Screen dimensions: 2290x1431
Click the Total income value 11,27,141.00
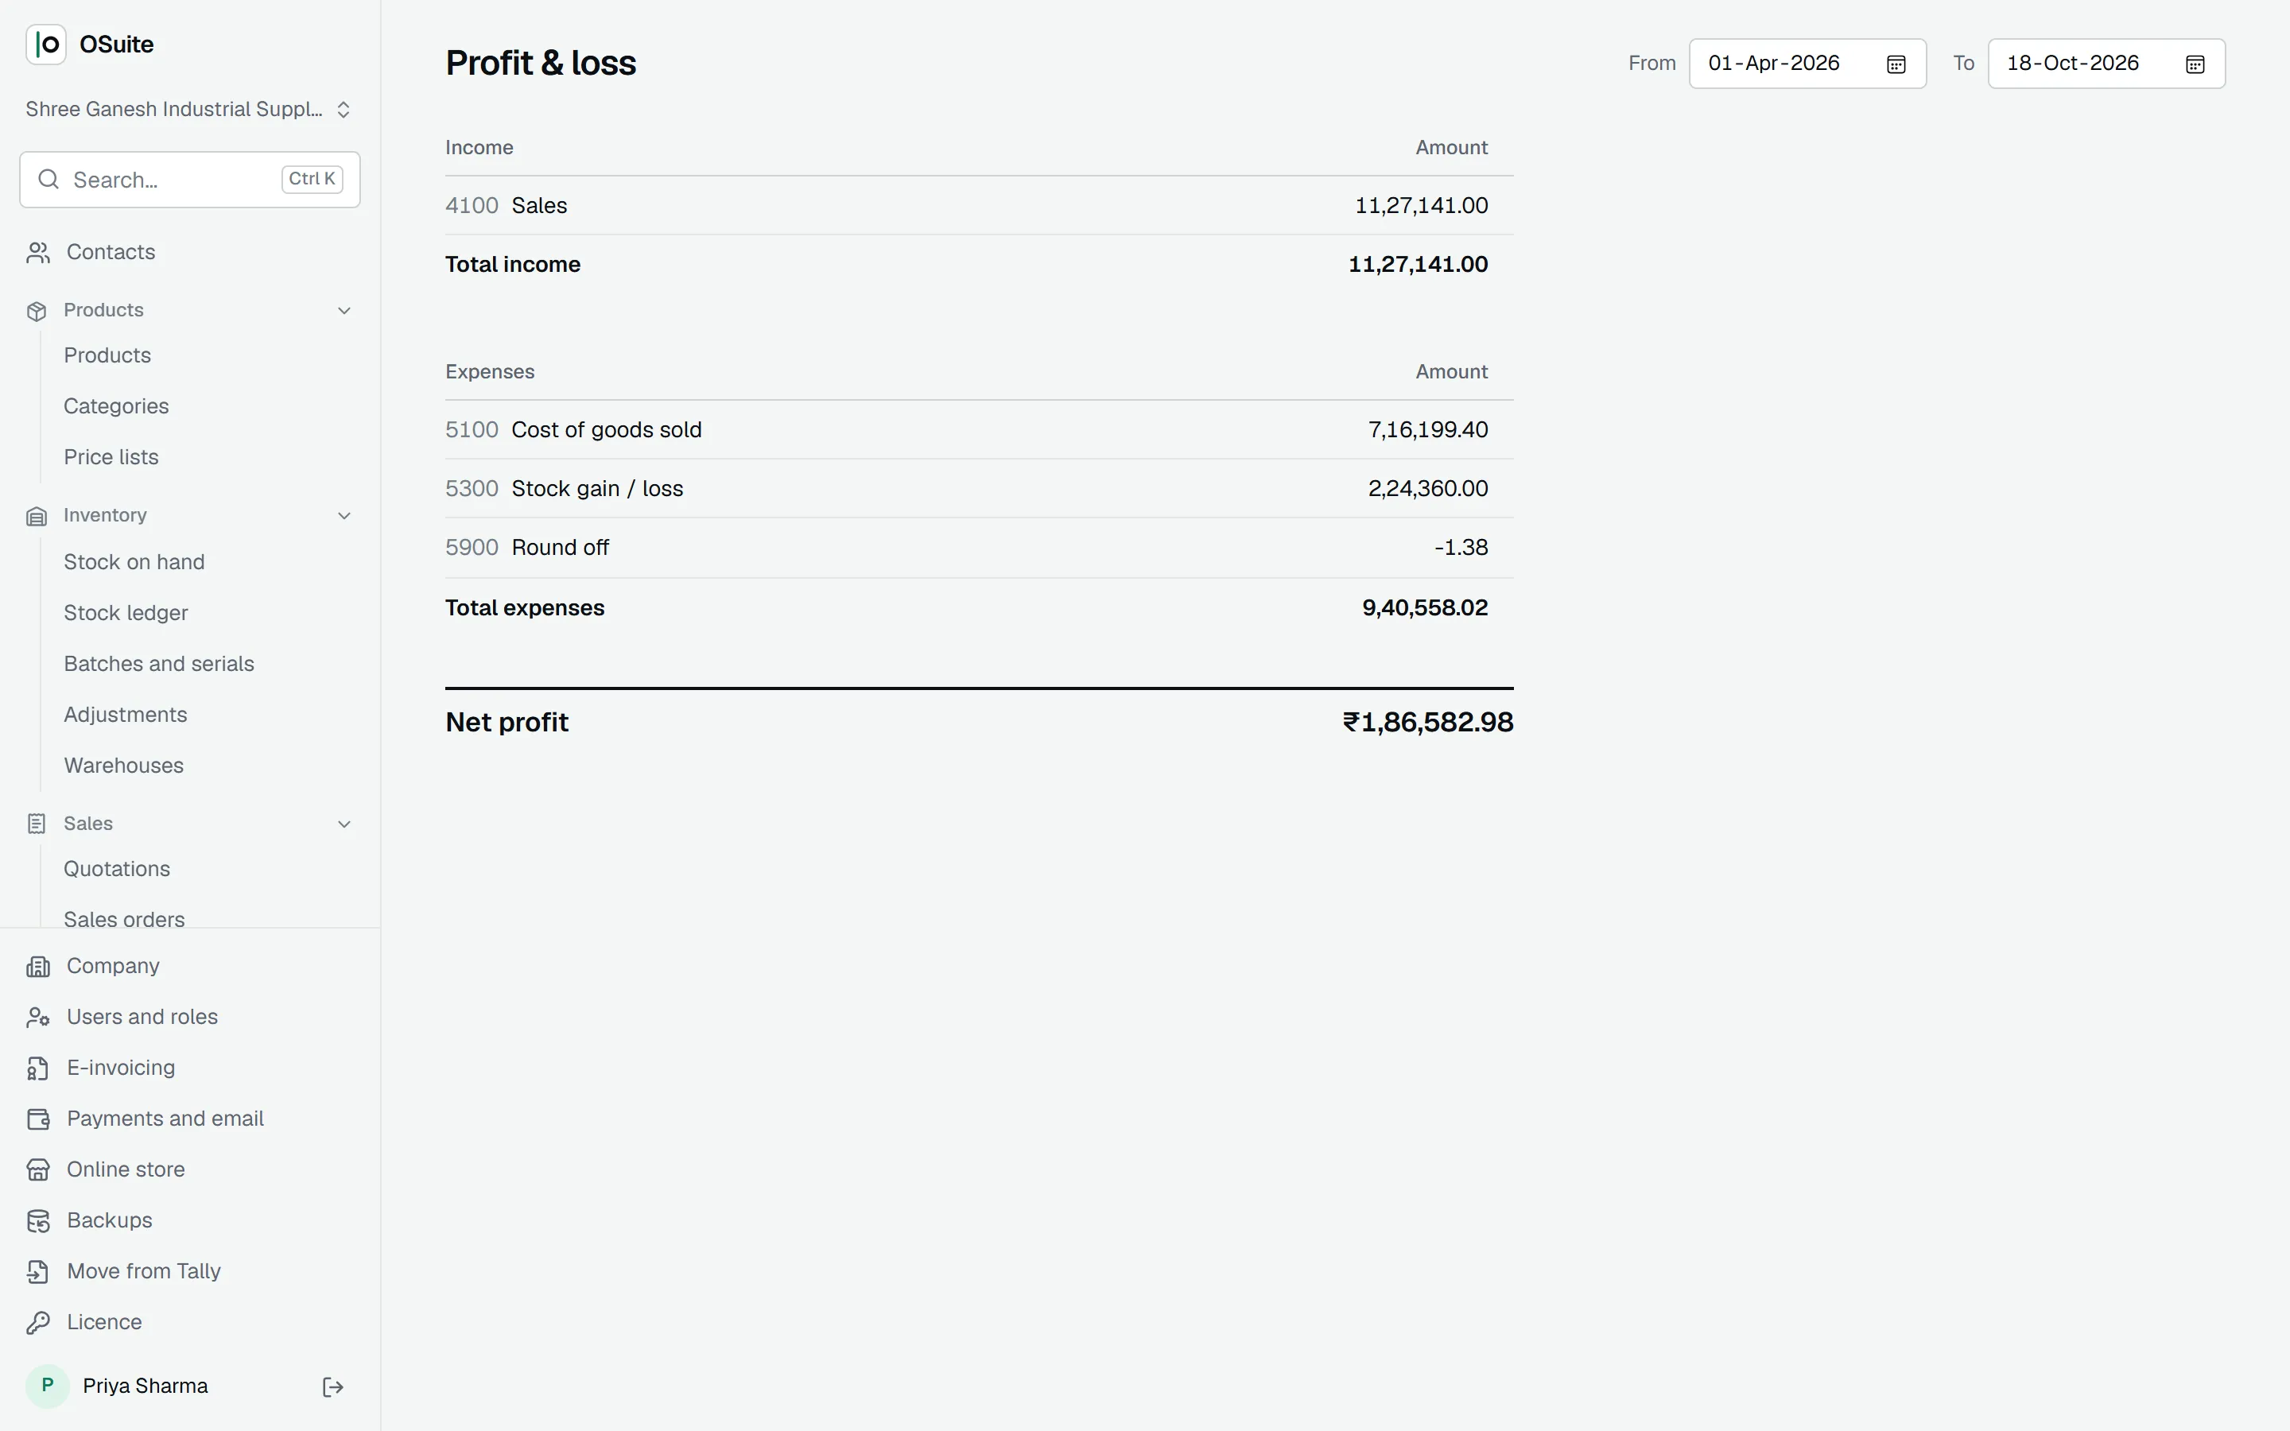1418,264
